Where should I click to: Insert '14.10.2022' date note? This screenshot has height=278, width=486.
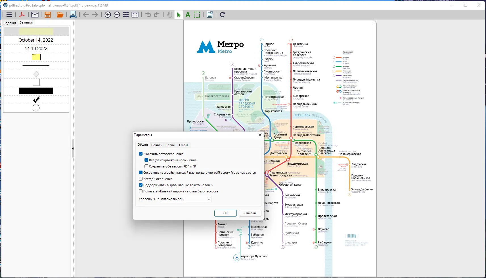click(x=36, y=49)
